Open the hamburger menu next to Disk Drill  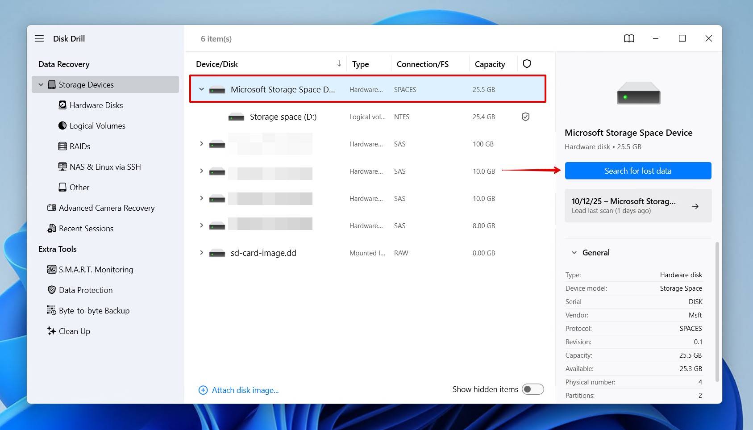(39, 38)
